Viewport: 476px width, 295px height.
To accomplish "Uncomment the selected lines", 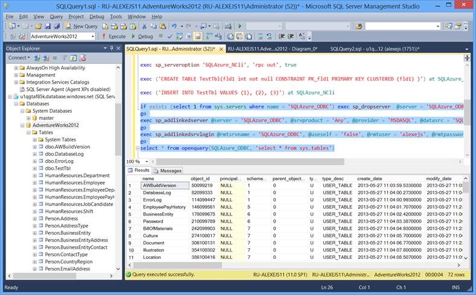I will [x=269, y=36].
